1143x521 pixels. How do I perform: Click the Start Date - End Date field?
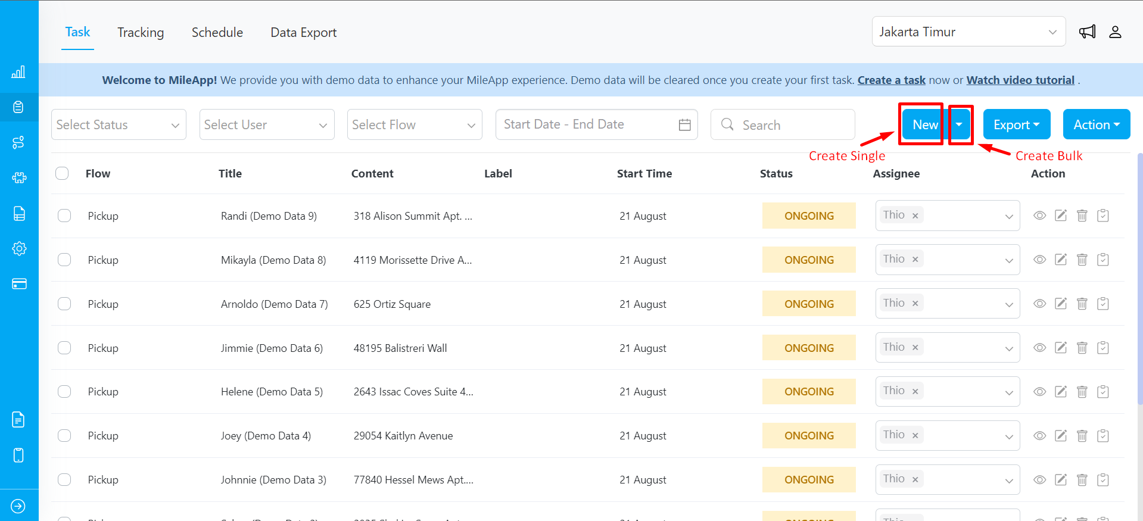point(597,124)
